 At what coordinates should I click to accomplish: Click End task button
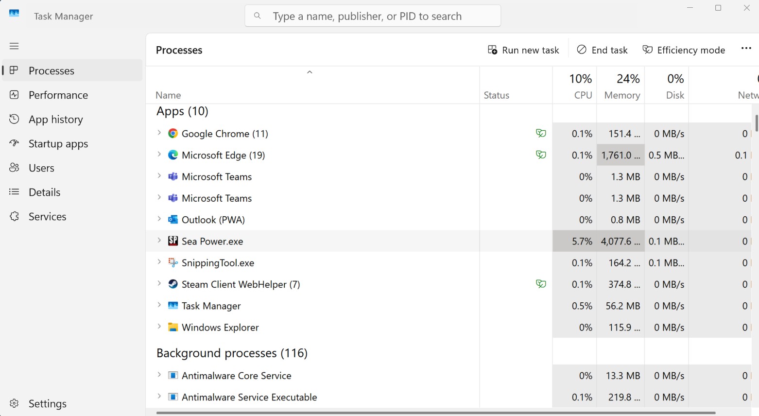[602, 50]
